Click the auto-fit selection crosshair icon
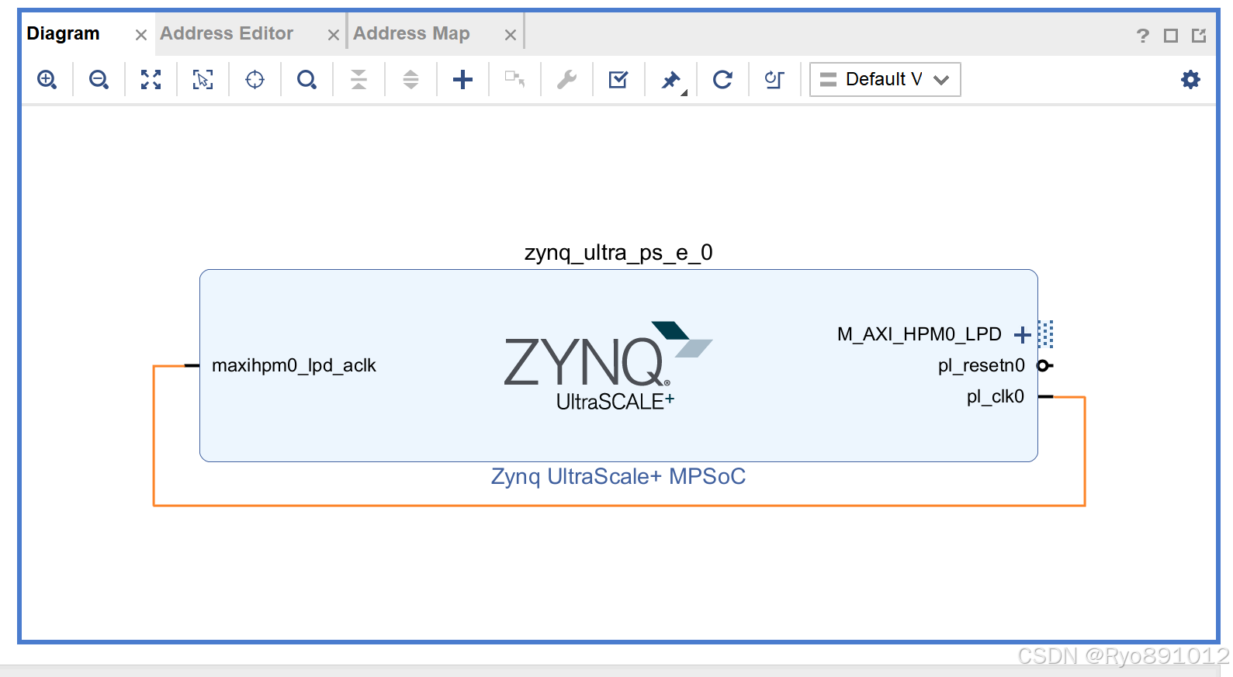 [x=255, y=79]
